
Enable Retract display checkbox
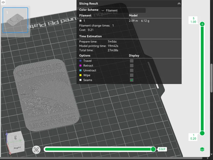click(132, 66)
